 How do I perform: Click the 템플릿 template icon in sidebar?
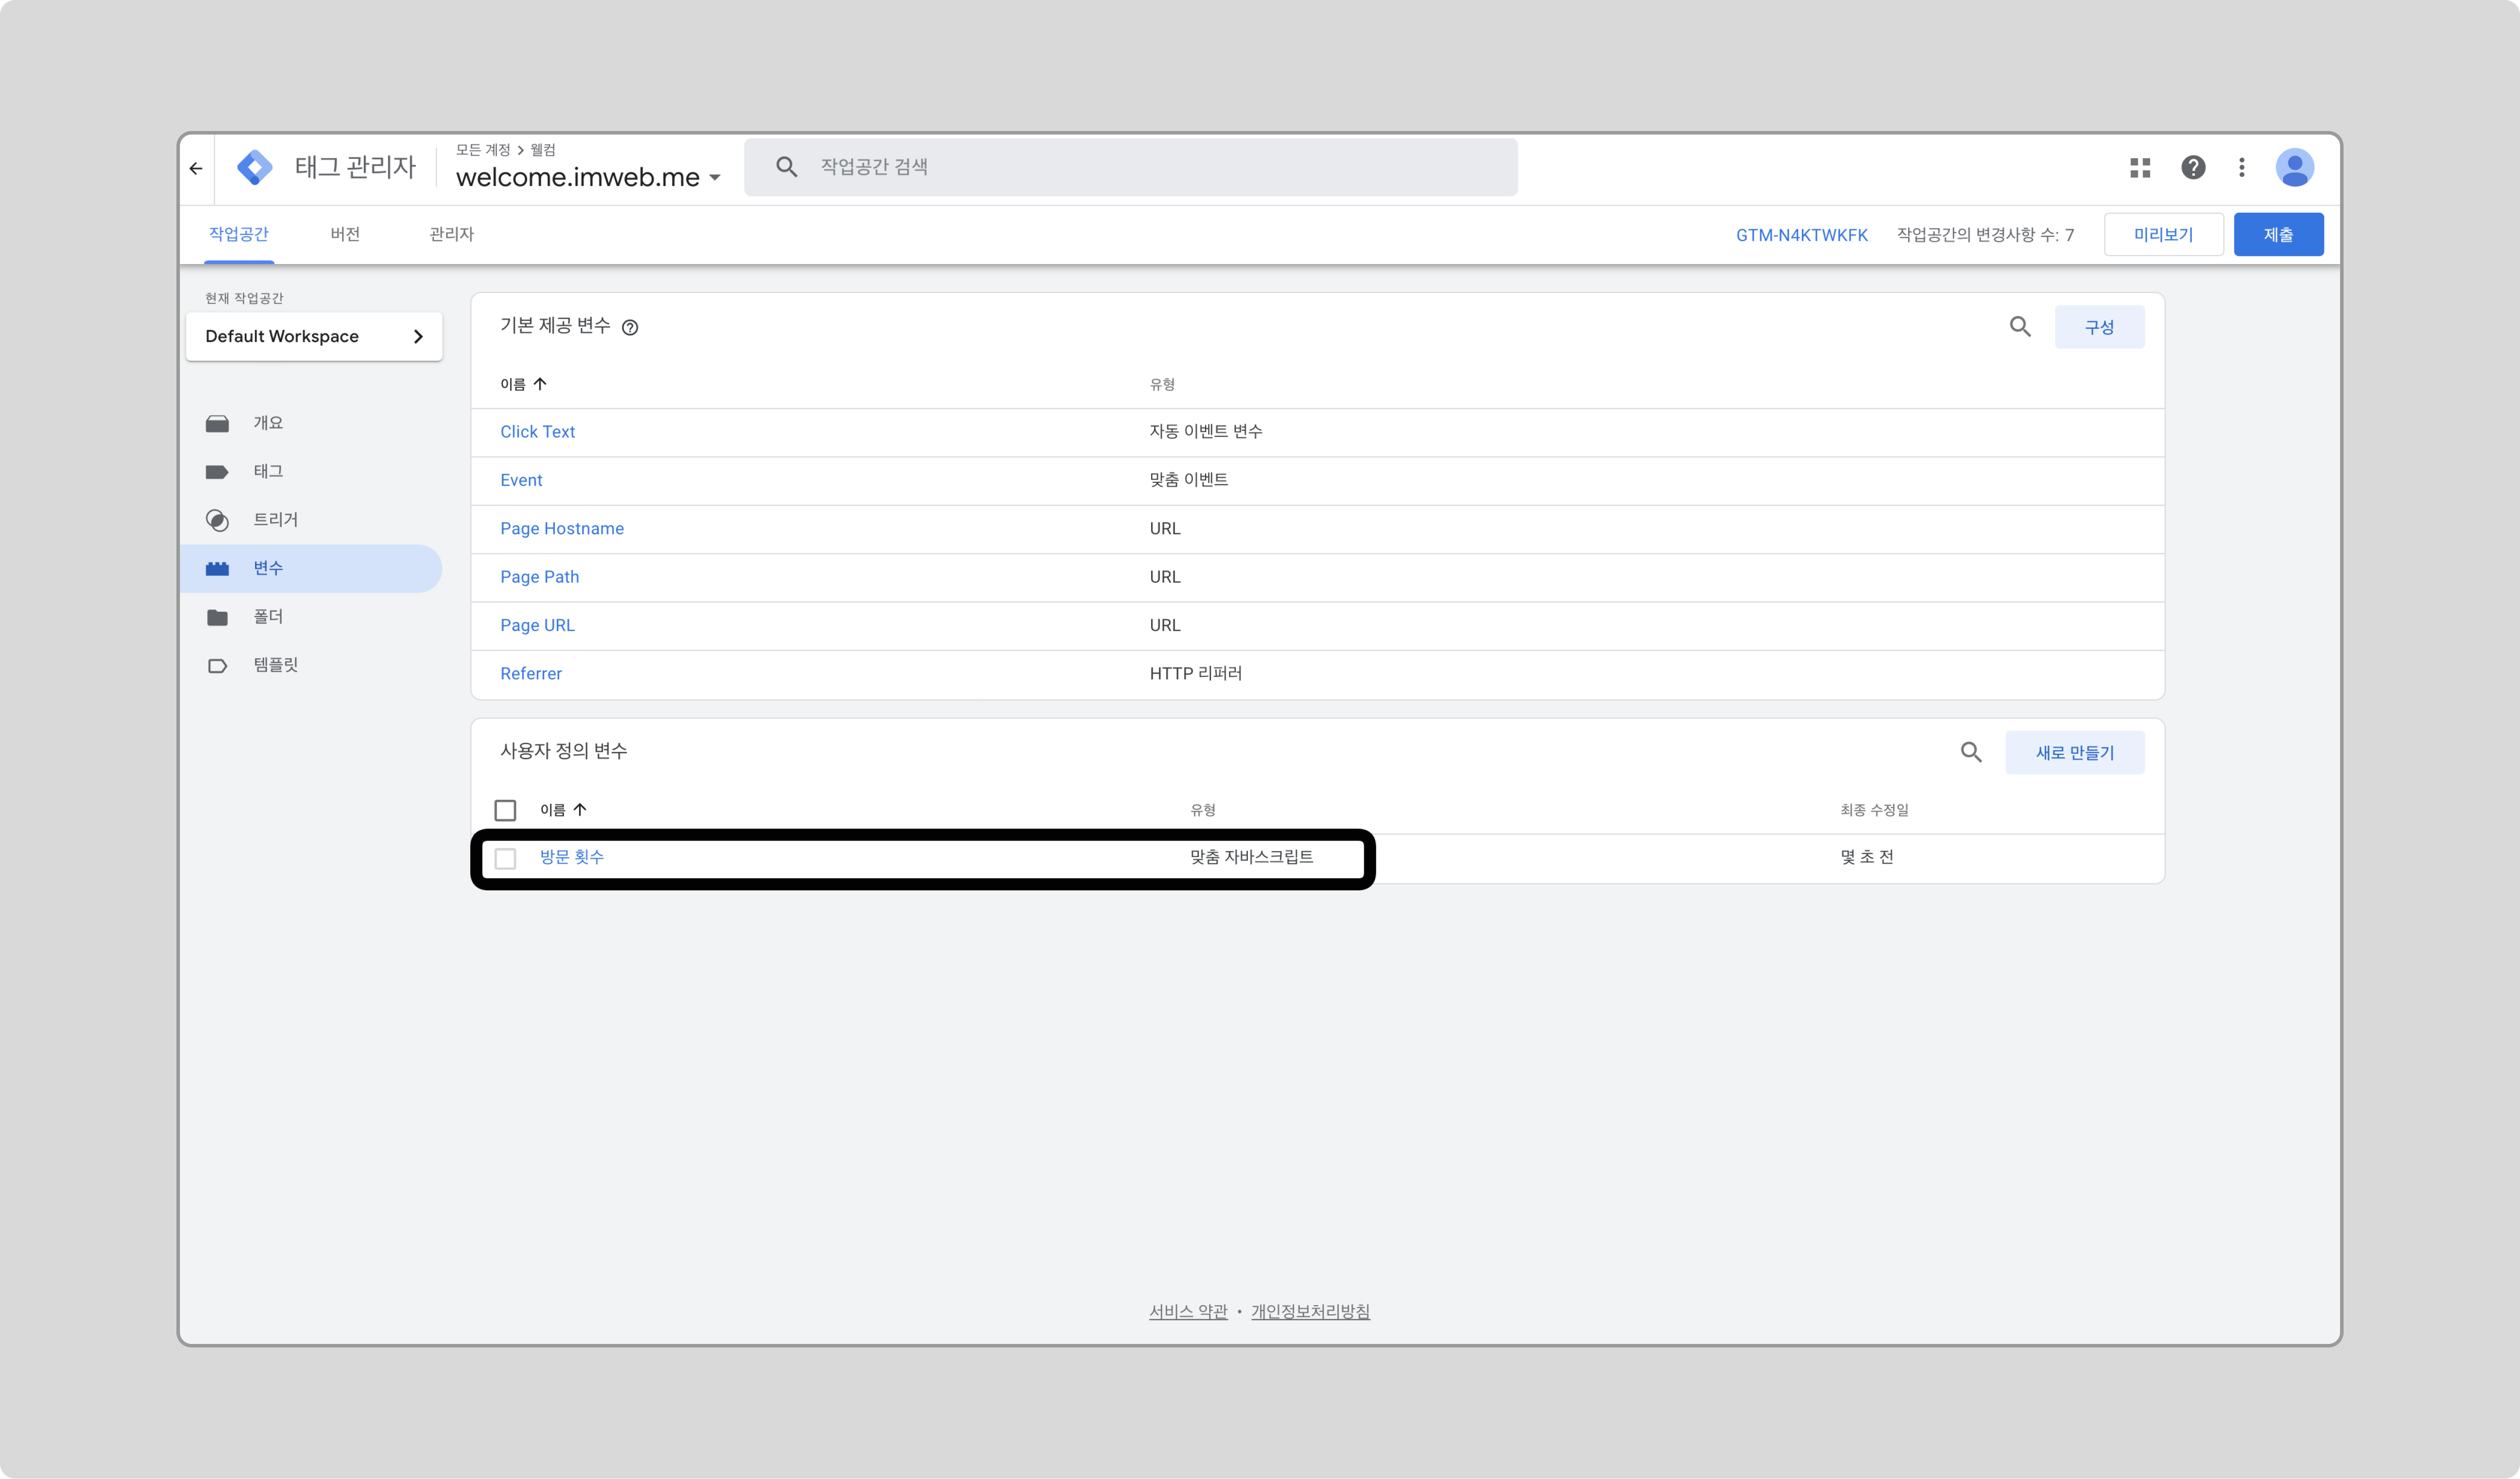(x=217, y=666)
